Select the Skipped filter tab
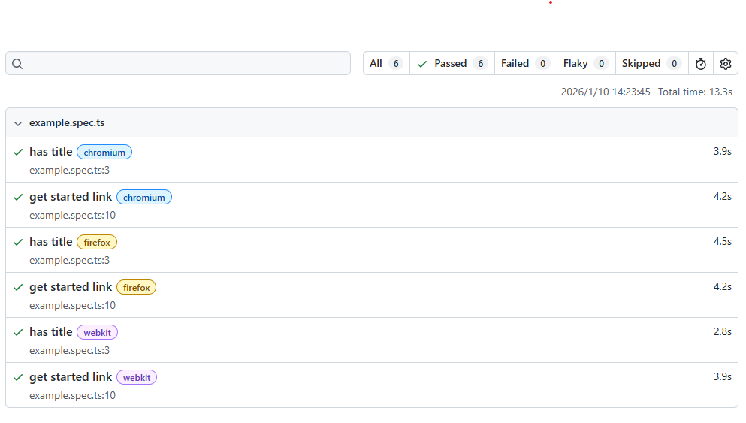The image size is (746, 423). [x=651, y=64]
